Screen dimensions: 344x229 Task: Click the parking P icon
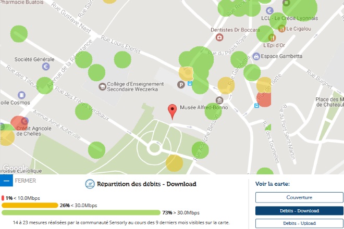[x=181, y=84]
